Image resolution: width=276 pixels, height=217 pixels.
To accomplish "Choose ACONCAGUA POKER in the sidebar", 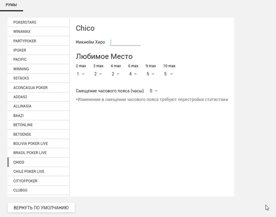I will [x=39, y=88].
